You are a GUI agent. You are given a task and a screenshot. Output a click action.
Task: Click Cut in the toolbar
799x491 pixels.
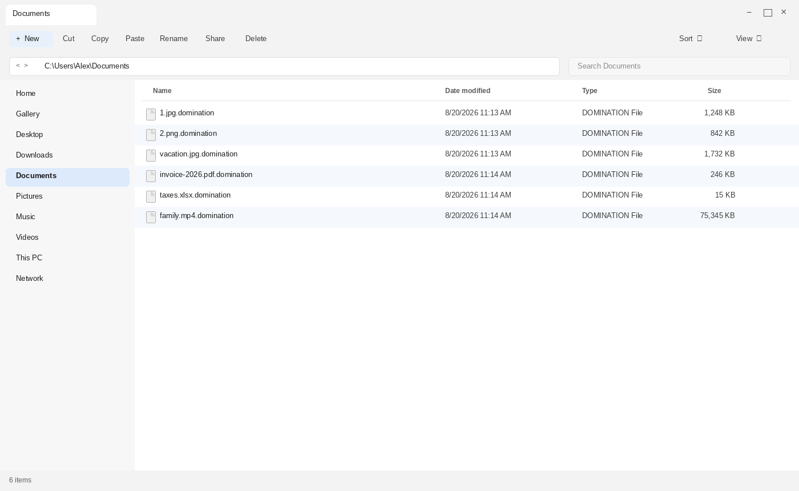(x=68, y=39)
